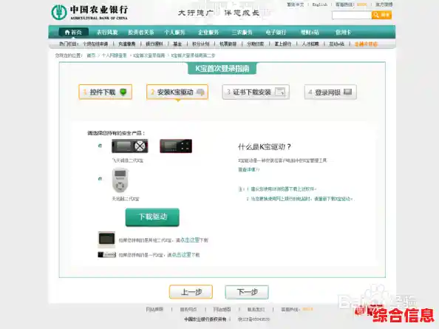
Task: Click the orange highlighted quick link
Action: 366,44
